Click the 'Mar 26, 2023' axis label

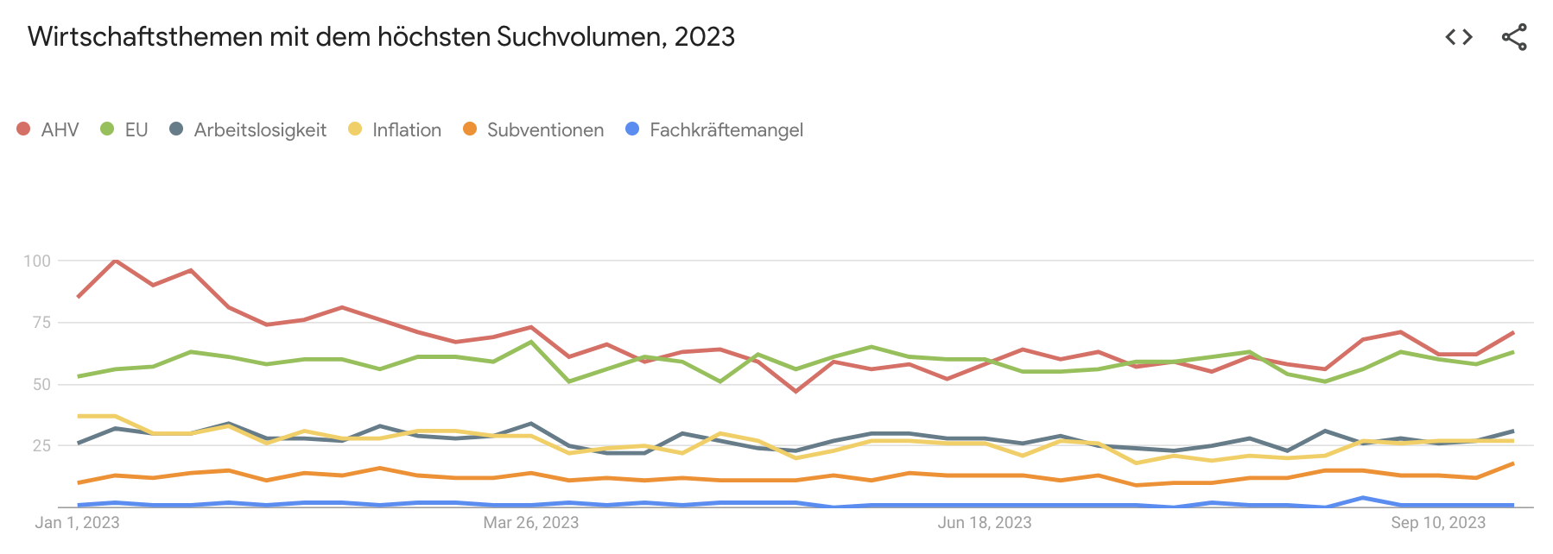click(x=530, y=523)
